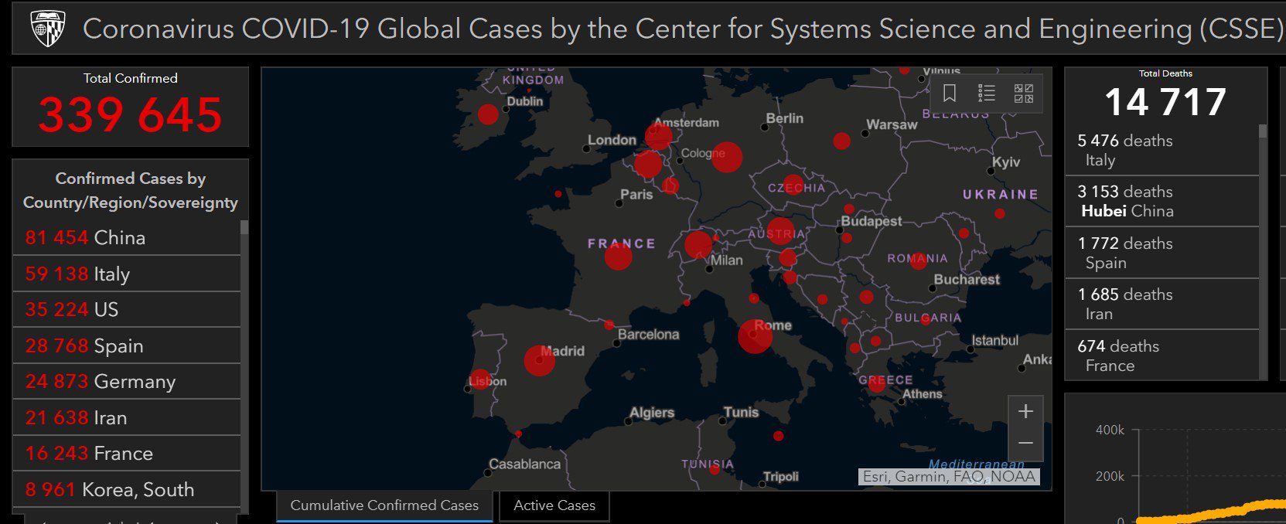Click the Johns Hopkins shield logo

pyautogui.click(x=48, y=29)
